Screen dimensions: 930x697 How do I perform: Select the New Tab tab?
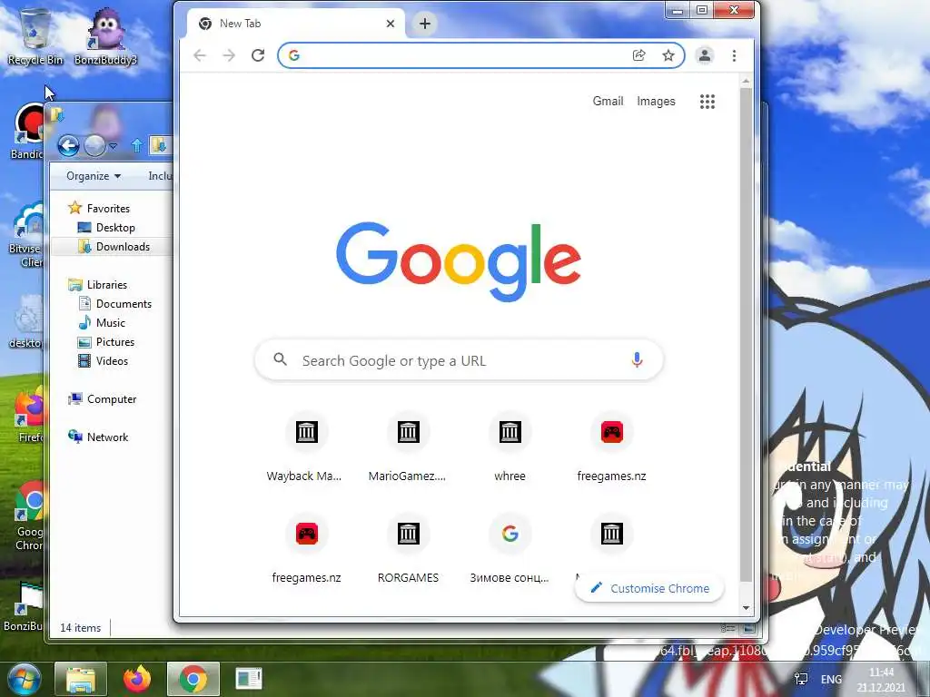click(x=297, y=24)
